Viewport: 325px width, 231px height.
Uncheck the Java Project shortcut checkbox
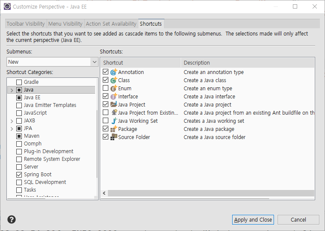click(105, 104)
